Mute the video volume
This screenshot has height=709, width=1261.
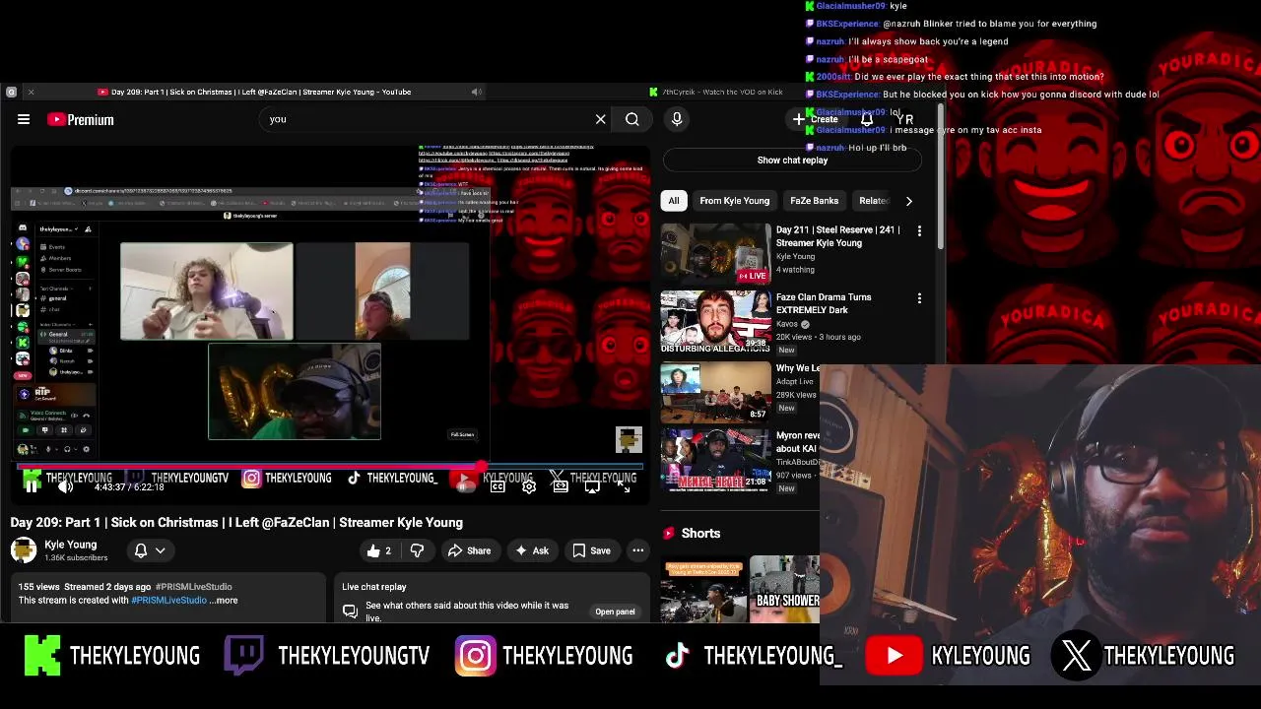pos(65,485)
